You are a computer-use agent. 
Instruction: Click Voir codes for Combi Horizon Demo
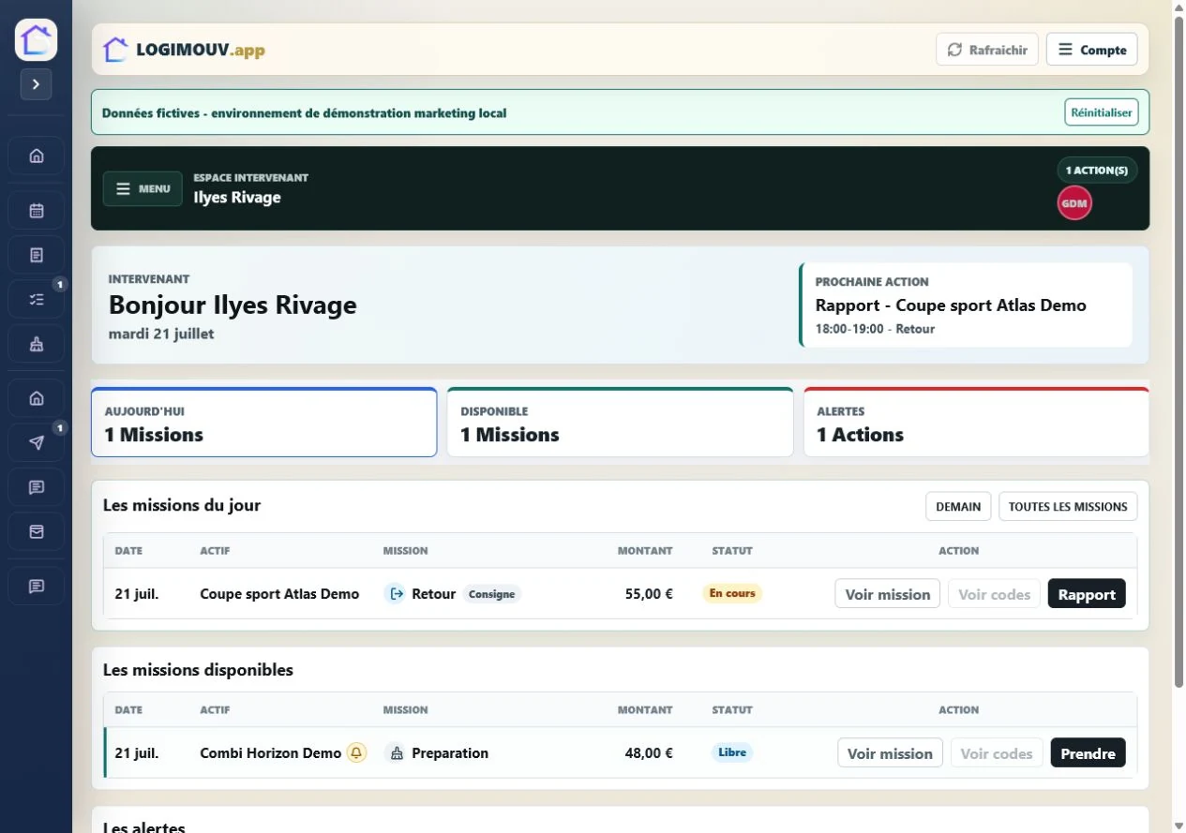coord(997,753)
